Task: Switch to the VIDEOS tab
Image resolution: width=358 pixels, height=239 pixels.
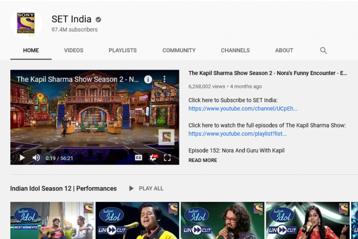Action: tap(74, 50)
